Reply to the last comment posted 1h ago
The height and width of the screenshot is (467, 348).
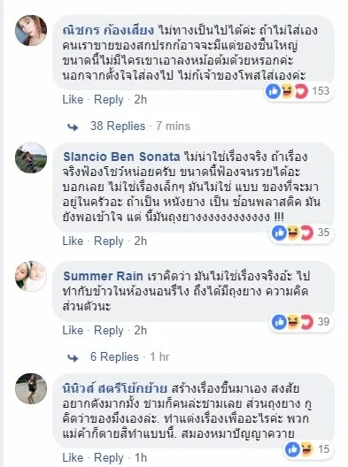[109, 458]
